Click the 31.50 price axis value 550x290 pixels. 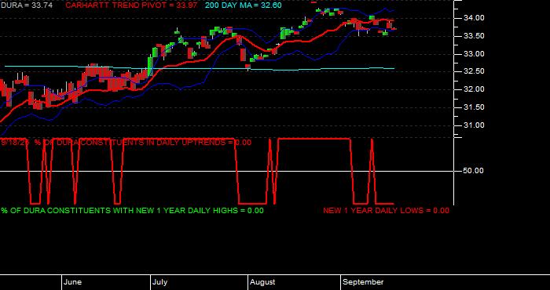[x=474, y=107]
